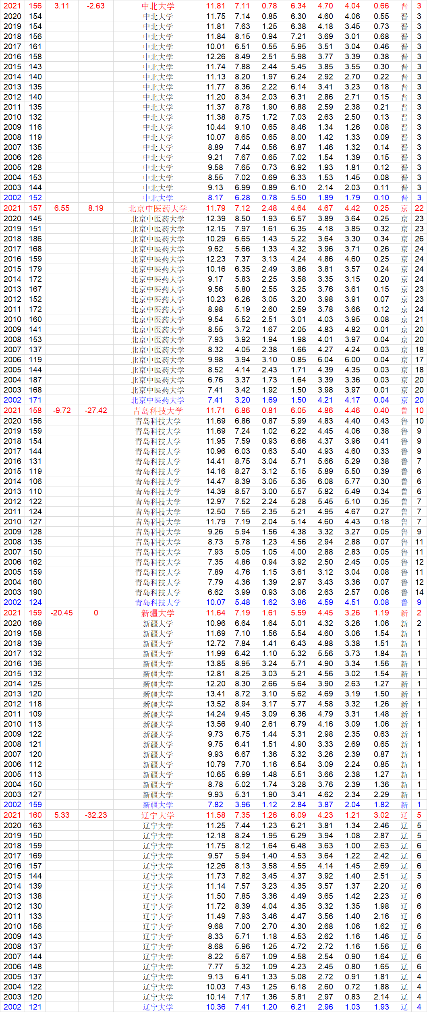
Task: Click 12.39 in the 北京中医药大学 2020 row
Action: (x=216, y=219)
